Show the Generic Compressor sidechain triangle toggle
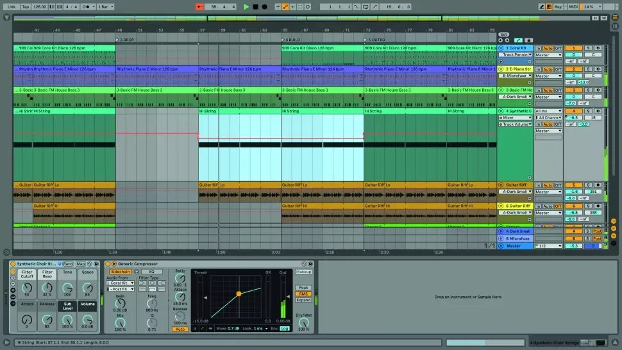The image size is (622, 350). (x=114, y=263)
